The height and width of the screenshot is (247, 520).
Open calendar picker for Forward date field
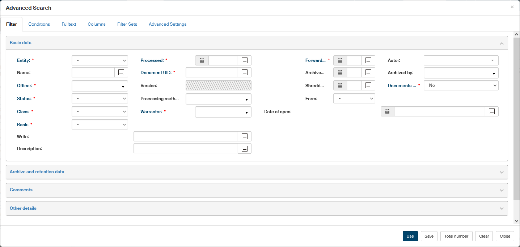340,60
